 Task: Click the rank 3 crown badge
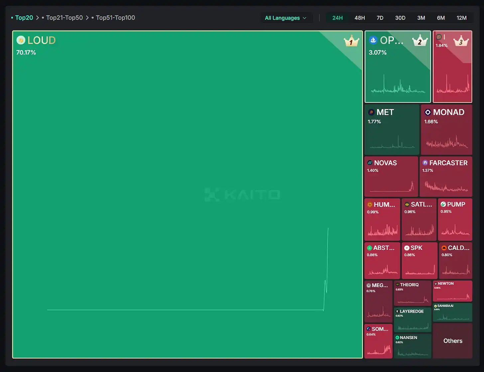461,41
